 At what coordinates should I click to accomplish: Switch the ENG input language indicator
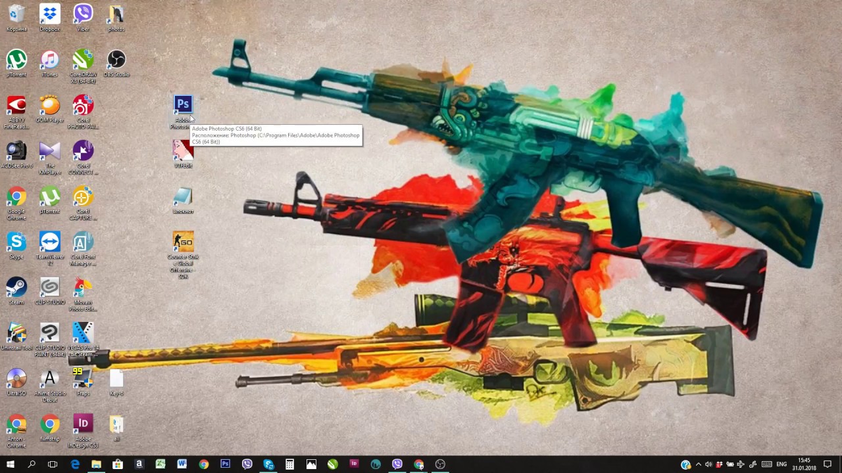781,464
